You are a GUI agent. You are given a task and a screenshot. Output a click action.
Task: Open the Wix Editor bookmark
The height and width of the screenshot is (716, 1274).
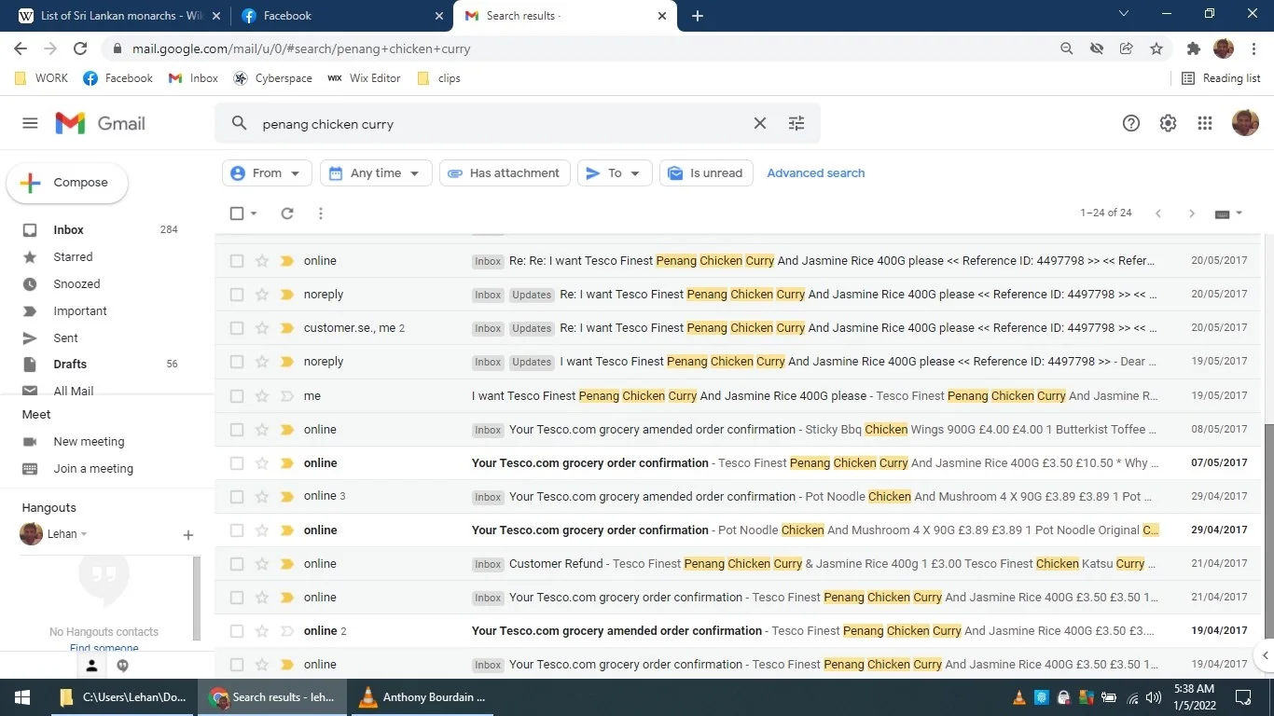(x=364, y=78)
